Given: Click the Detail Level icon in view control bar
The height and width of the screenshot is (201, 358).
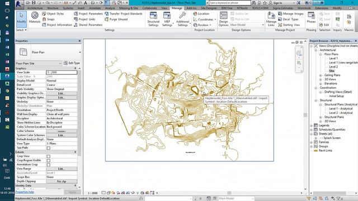Looking at the screenshot, I should point(103,193).
